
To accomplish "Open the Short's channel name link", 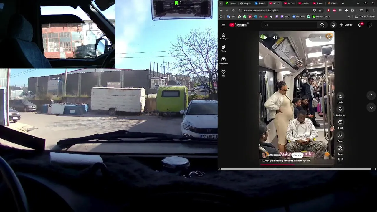I will point(279,155).
